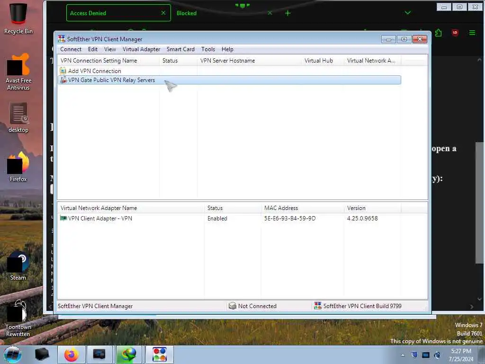The image size is (485, 364).
Task: Click the adapter version 4.25.0.9658
Action: 362,218
